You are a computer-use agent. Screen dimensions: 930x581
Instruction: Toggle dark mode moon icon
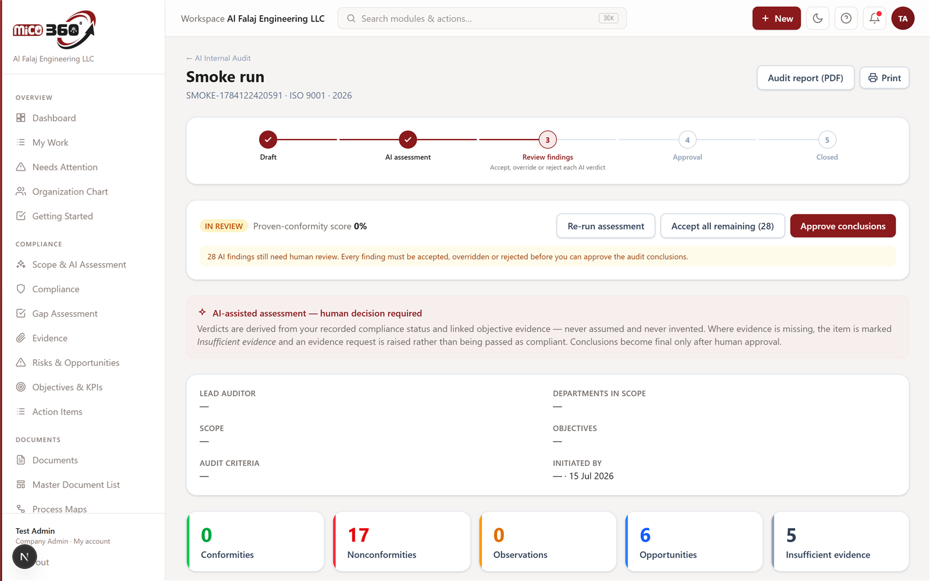[817, 19]
